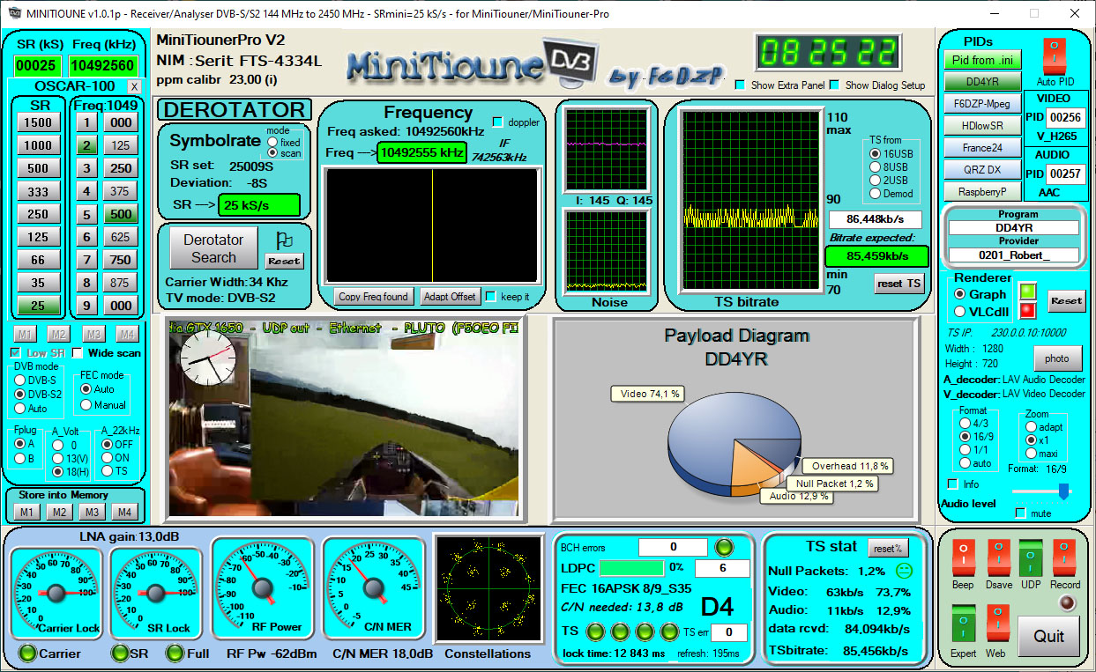Screen dimensions: 1096x672
Task: Toggle the Record rocker switch
Action: click(1064, 558)
